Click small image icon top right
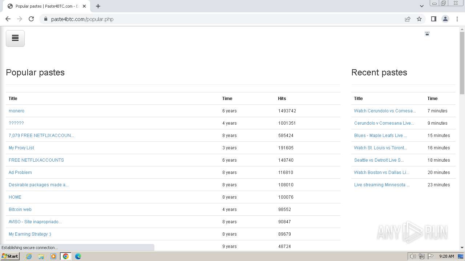Screen dimensions: 465x261 click(427, 34)
